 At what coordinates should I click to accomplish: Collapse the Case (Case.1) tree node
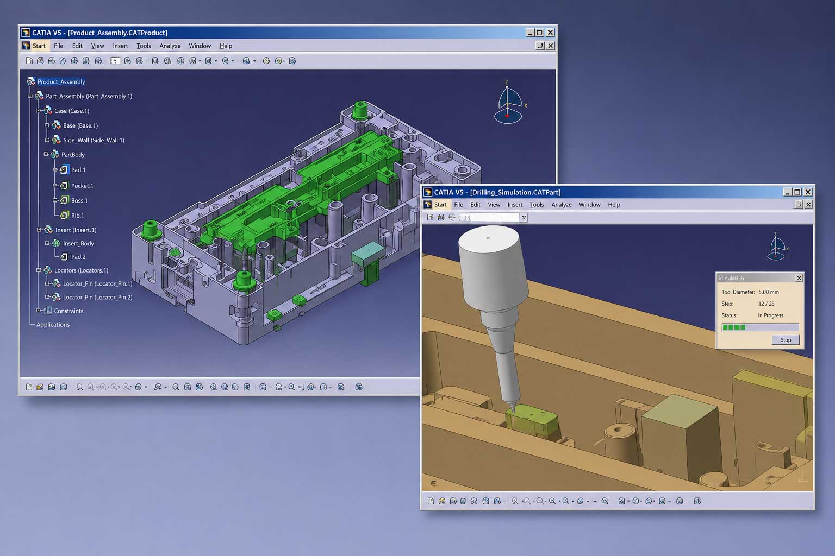[x=39, y=111]
